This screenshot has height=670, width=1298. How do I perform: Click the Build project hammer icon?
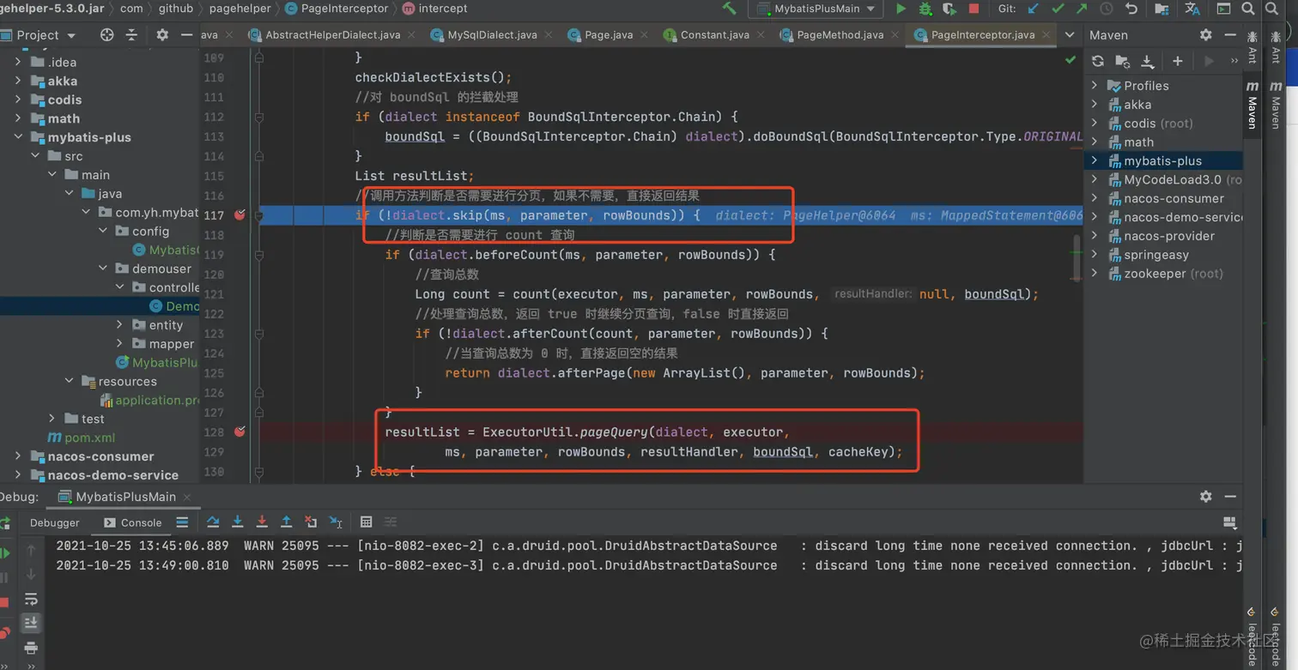(729, 9)
